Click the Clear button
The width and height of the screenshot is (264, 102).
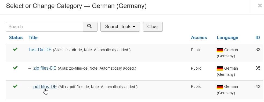click(153, 27)
